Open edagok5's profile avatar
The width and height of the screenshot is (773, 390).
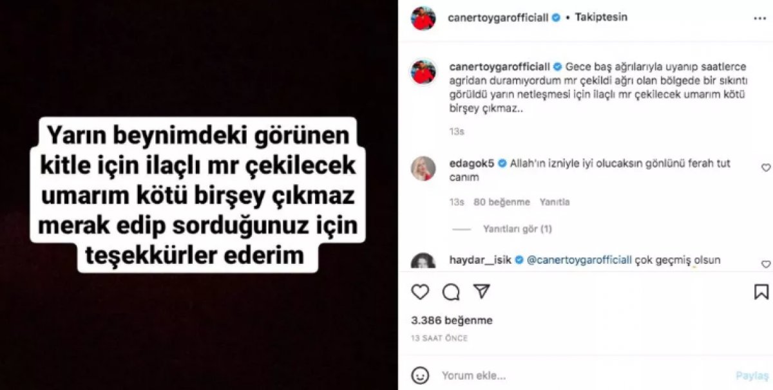424,169
